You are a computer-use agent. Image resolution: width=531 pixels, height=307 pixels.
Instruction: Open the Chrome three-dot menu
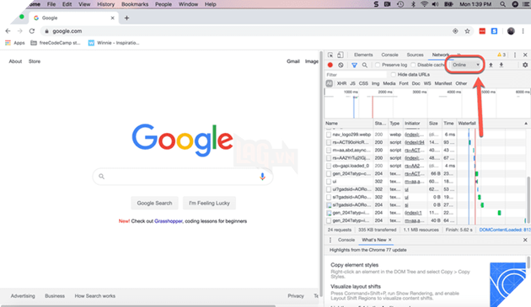tap(523, 31)
